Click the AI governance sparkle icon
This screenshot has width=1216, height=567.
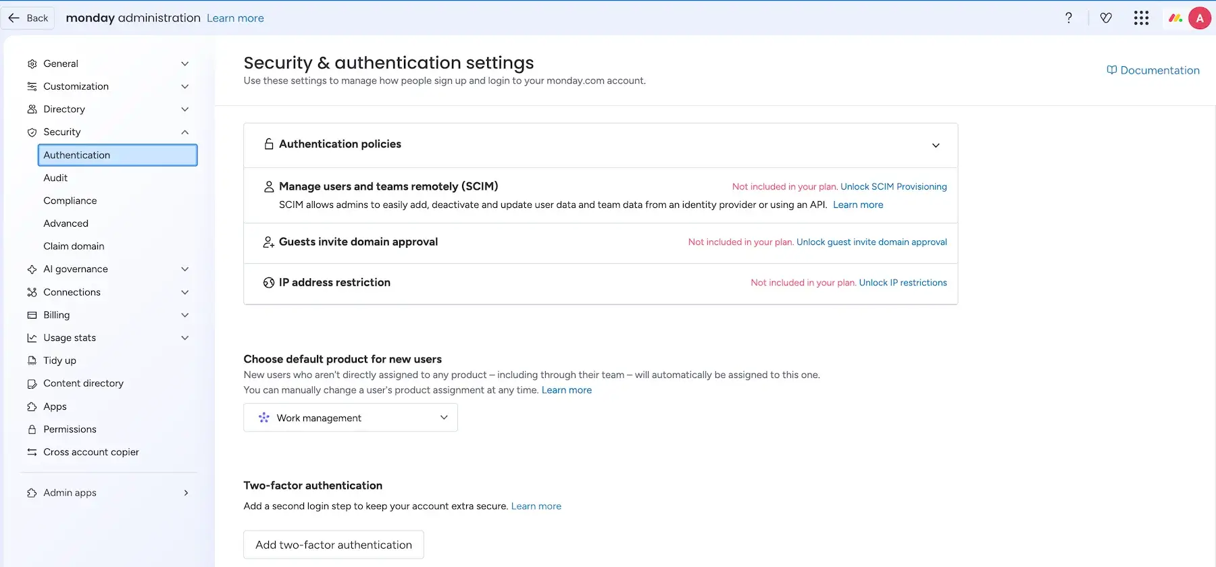click(32, 269)
